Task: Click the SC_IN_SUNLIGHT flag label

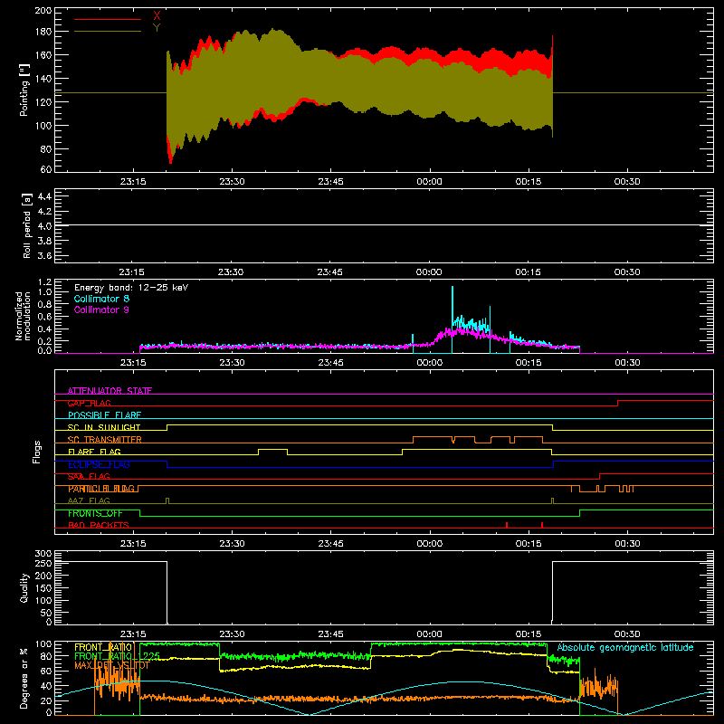Action: point(104,427)
